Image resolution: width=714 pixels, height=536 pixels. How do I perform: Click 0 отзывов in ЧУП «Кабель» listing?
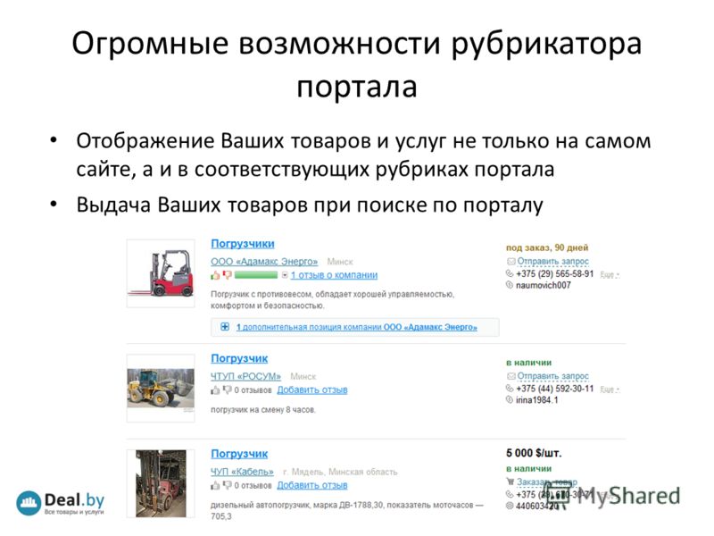253,486
